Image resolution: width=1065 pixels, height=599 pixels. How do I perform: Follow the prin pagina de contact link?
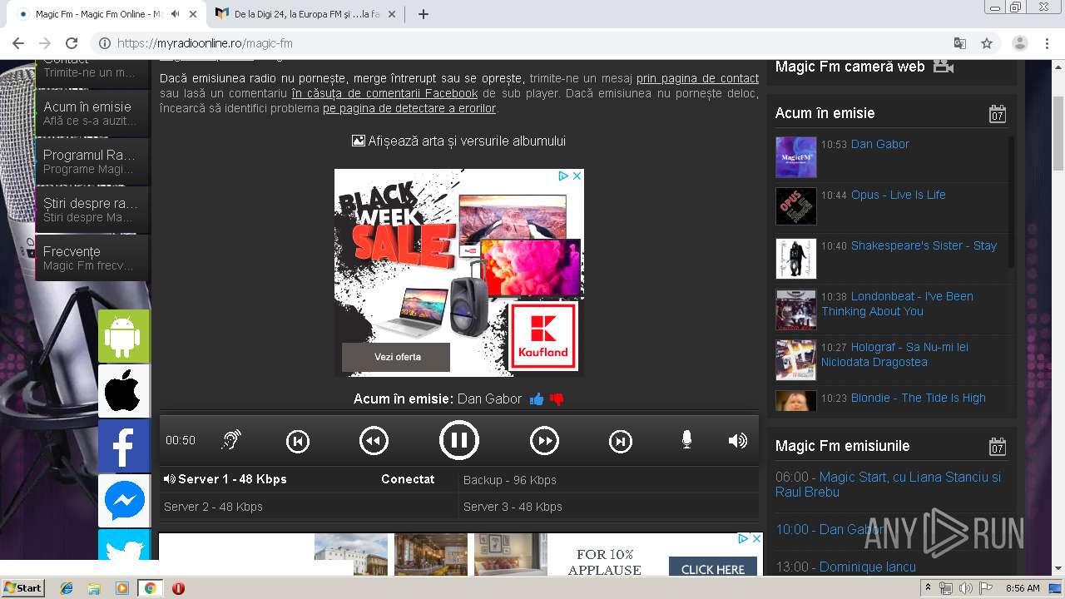pos(697,78)
